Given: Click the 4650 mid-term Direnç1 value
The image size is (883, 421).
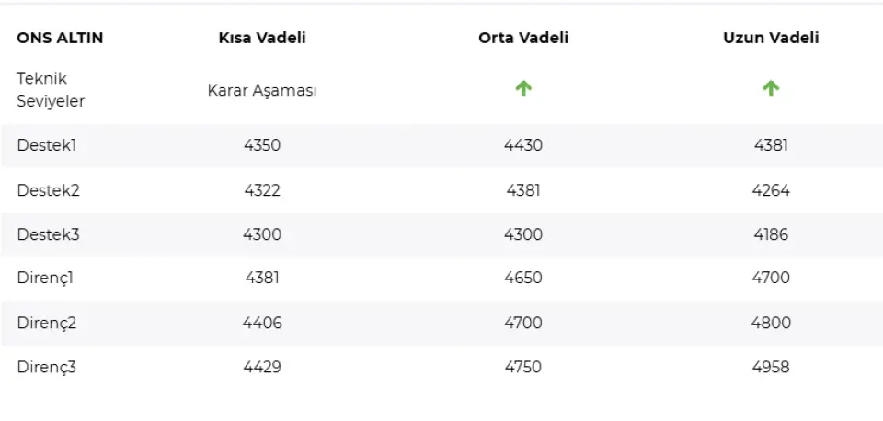Looking at the screenshot, I should tap(523, 278).
